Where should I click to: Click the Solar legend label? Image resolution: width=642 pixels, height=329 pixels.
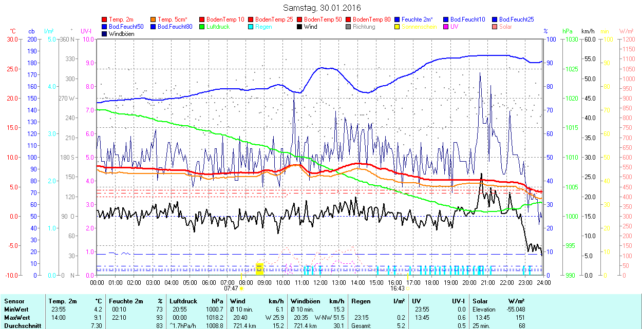coord(505,27)
